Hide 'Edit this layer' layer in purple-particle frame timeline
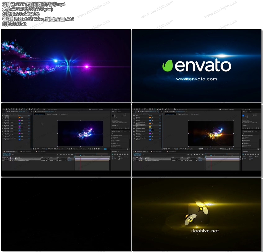Image resolution: width=263 pixels, height=252 pixels. pyautogui.click(x=3, y=159)
